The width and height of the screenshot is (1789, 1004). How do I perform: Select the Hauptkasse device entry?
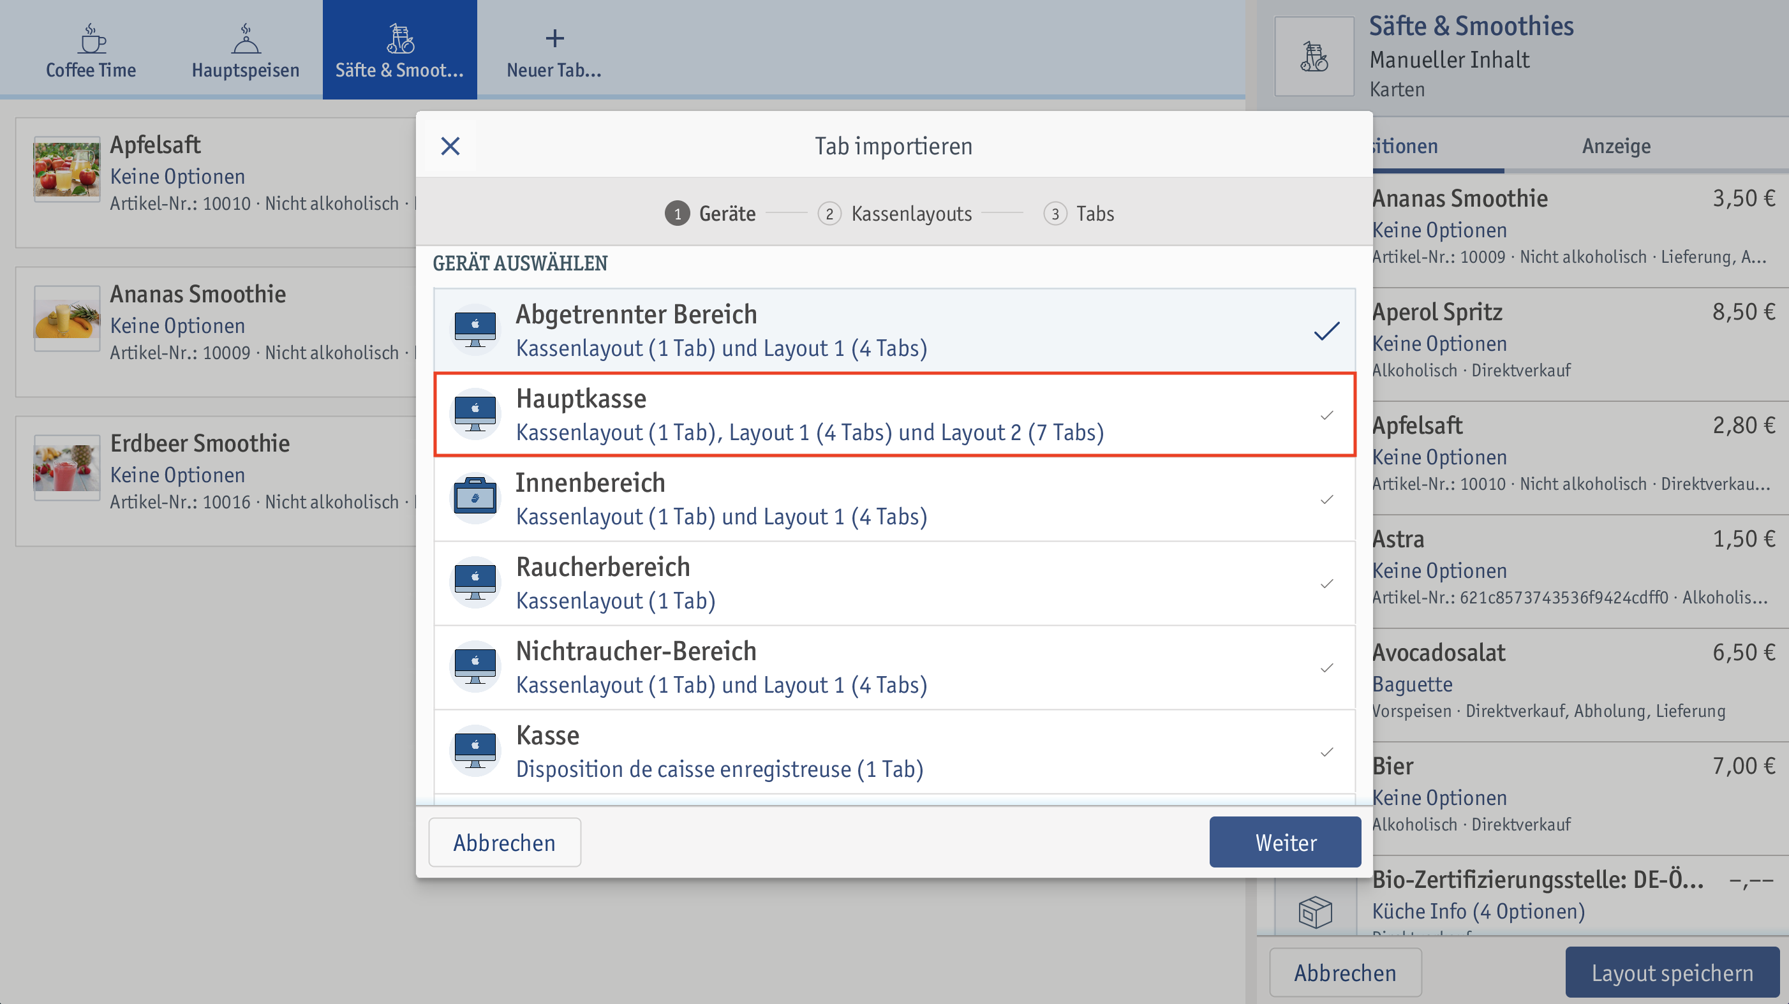click(893, 415)
